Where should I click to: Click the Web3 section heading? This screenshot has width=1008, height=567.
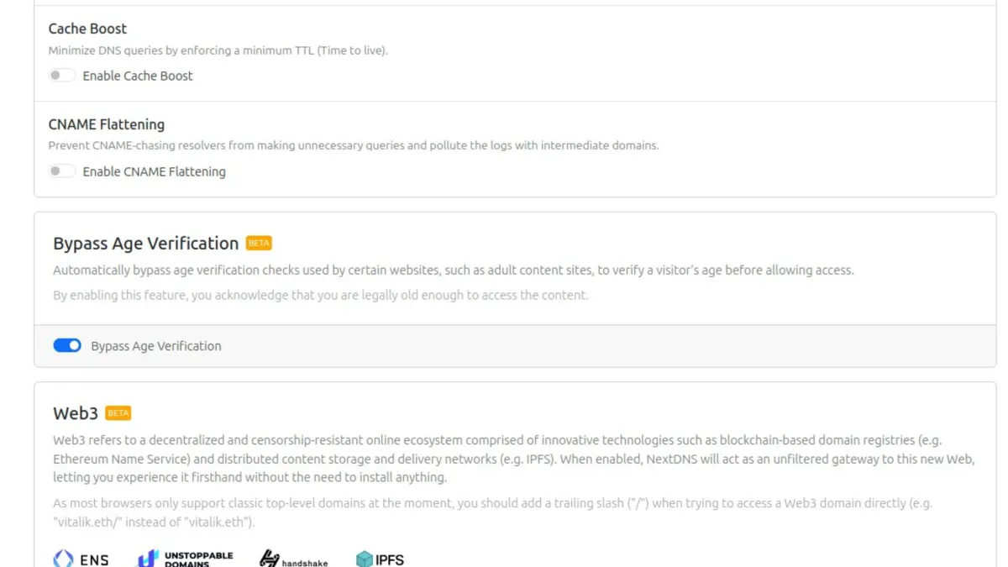point(76,413)
